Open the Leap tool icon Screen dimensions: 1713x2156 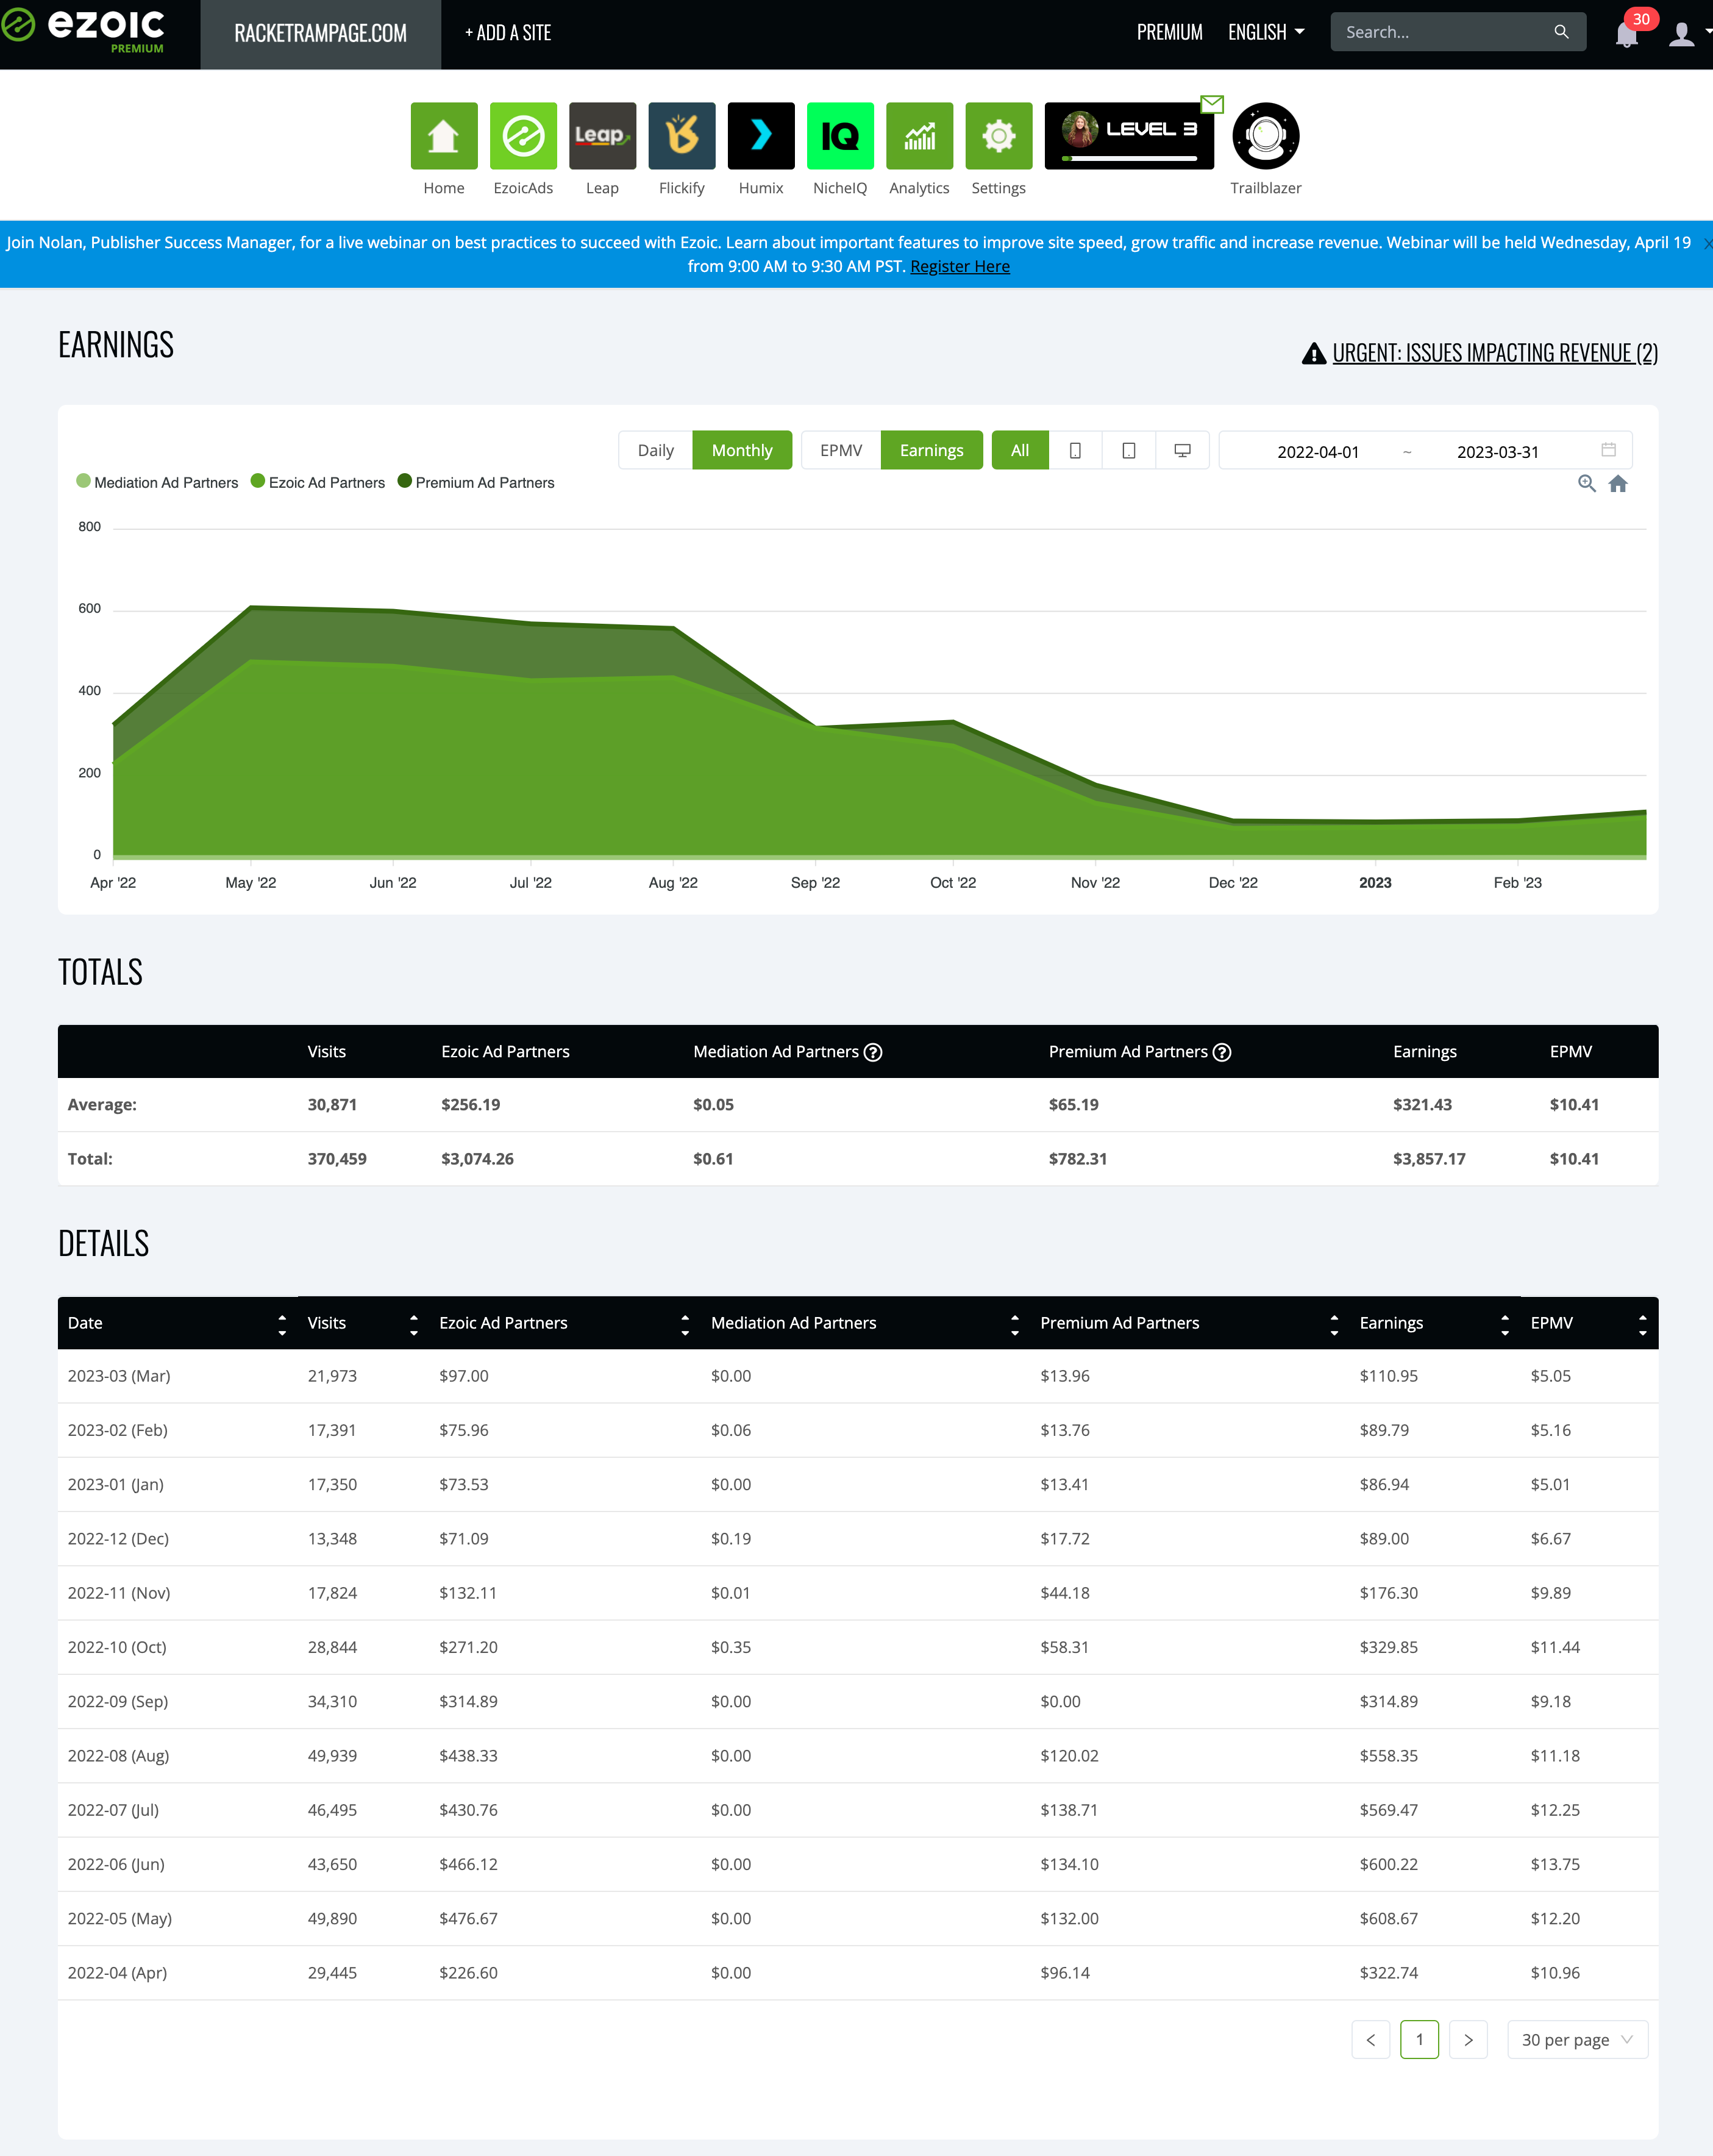pyautogui.click(x=602, y=136)
